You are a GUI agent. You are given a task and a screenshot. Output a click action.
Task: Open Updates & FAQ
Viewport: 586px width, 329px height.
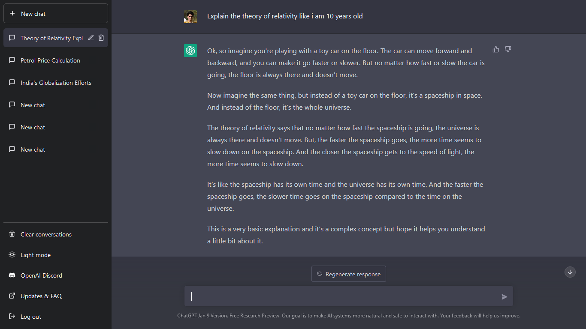pyautogui.click(x=41, y=296)
